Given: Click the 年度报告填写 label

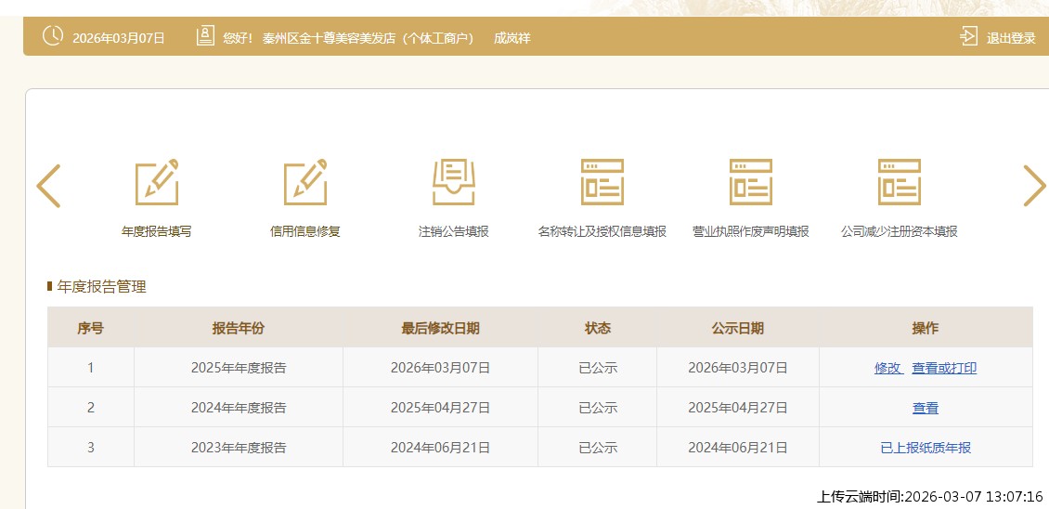Looking at the screenshot, I should tap(157, 231).
